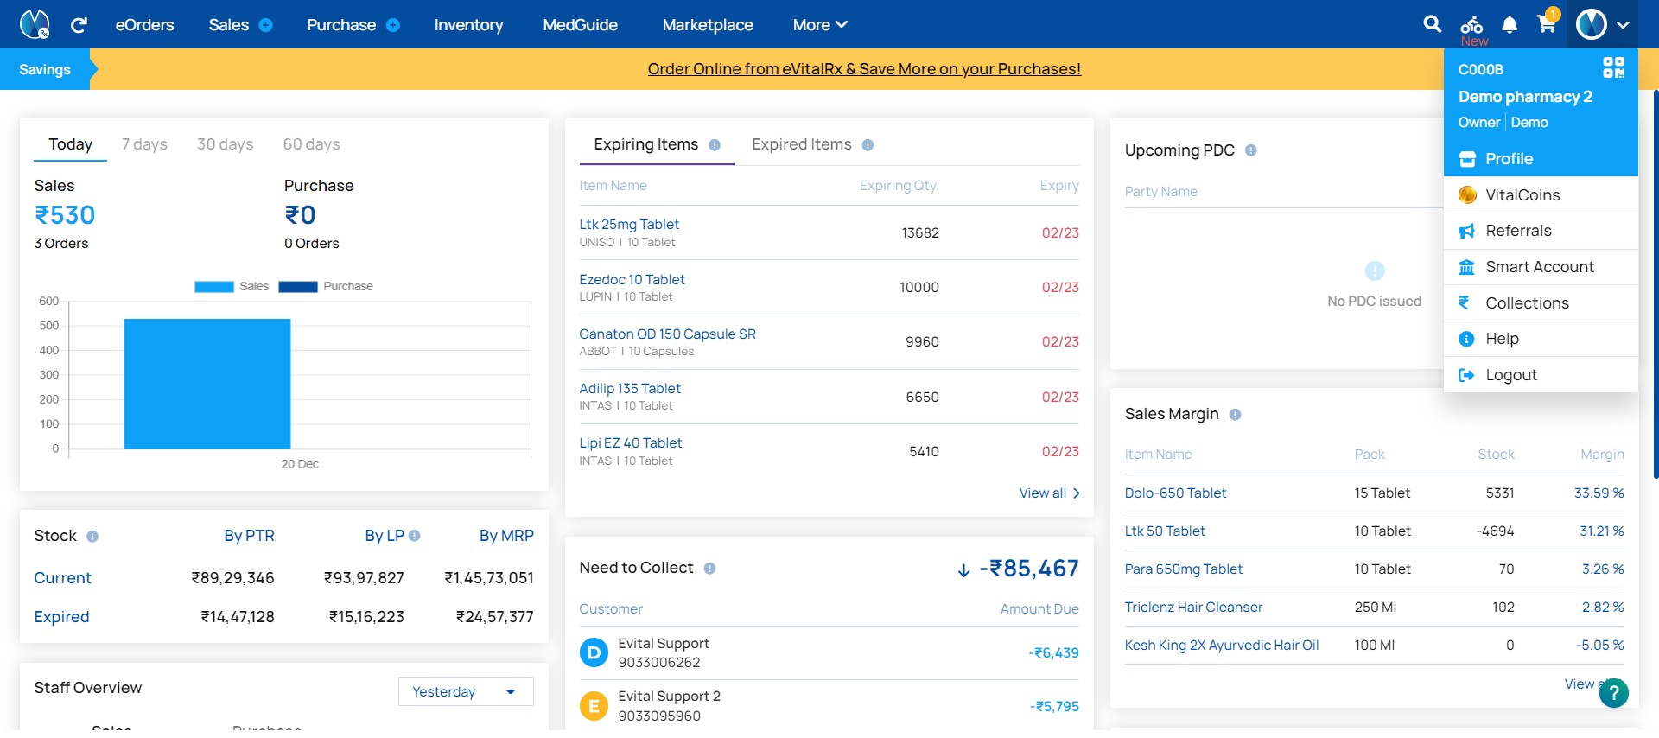
Task: Click the plus icon next to Purchase
Action: click(x=393, y=25)
